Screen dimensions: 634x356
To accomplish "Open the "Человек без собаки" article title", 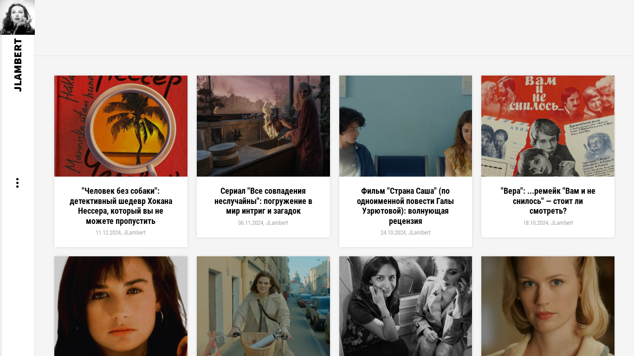I will (x=121, y=206).
